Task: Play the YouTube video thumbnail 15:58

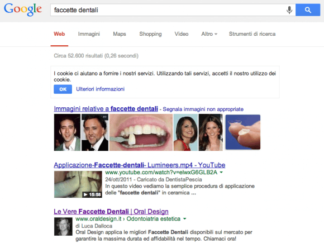Action: (78, 184)
